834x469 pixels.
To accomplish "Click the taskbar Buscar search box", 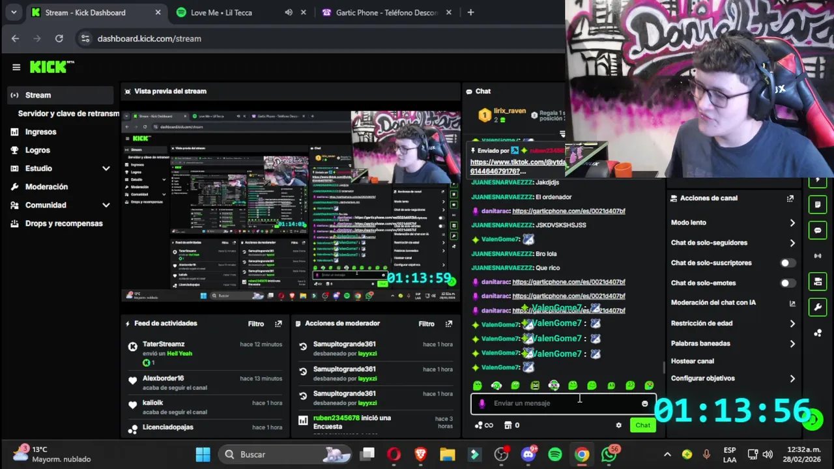I will 285,454.
